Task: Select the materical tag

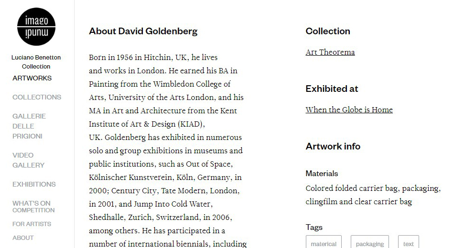Action: (324, 243)
